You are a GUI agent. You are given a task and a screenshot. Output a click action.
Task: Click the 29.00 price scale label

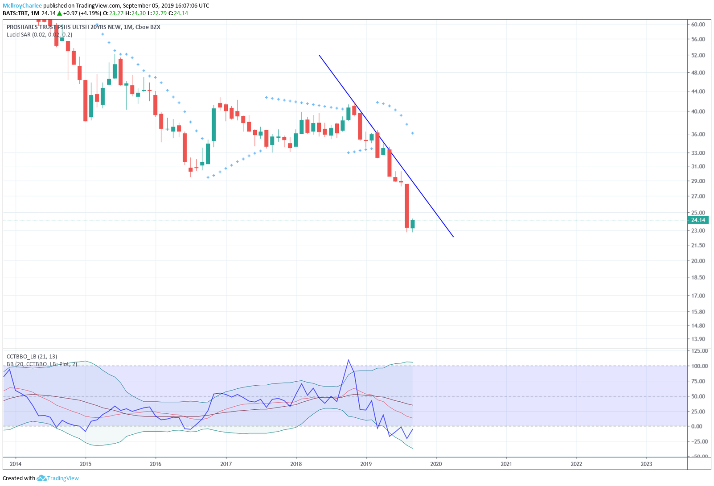(x=698, y=181)
